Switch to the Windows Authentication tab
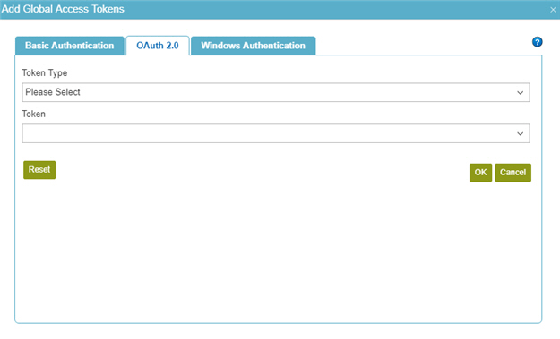560x339 pixels. pos(254,46)
